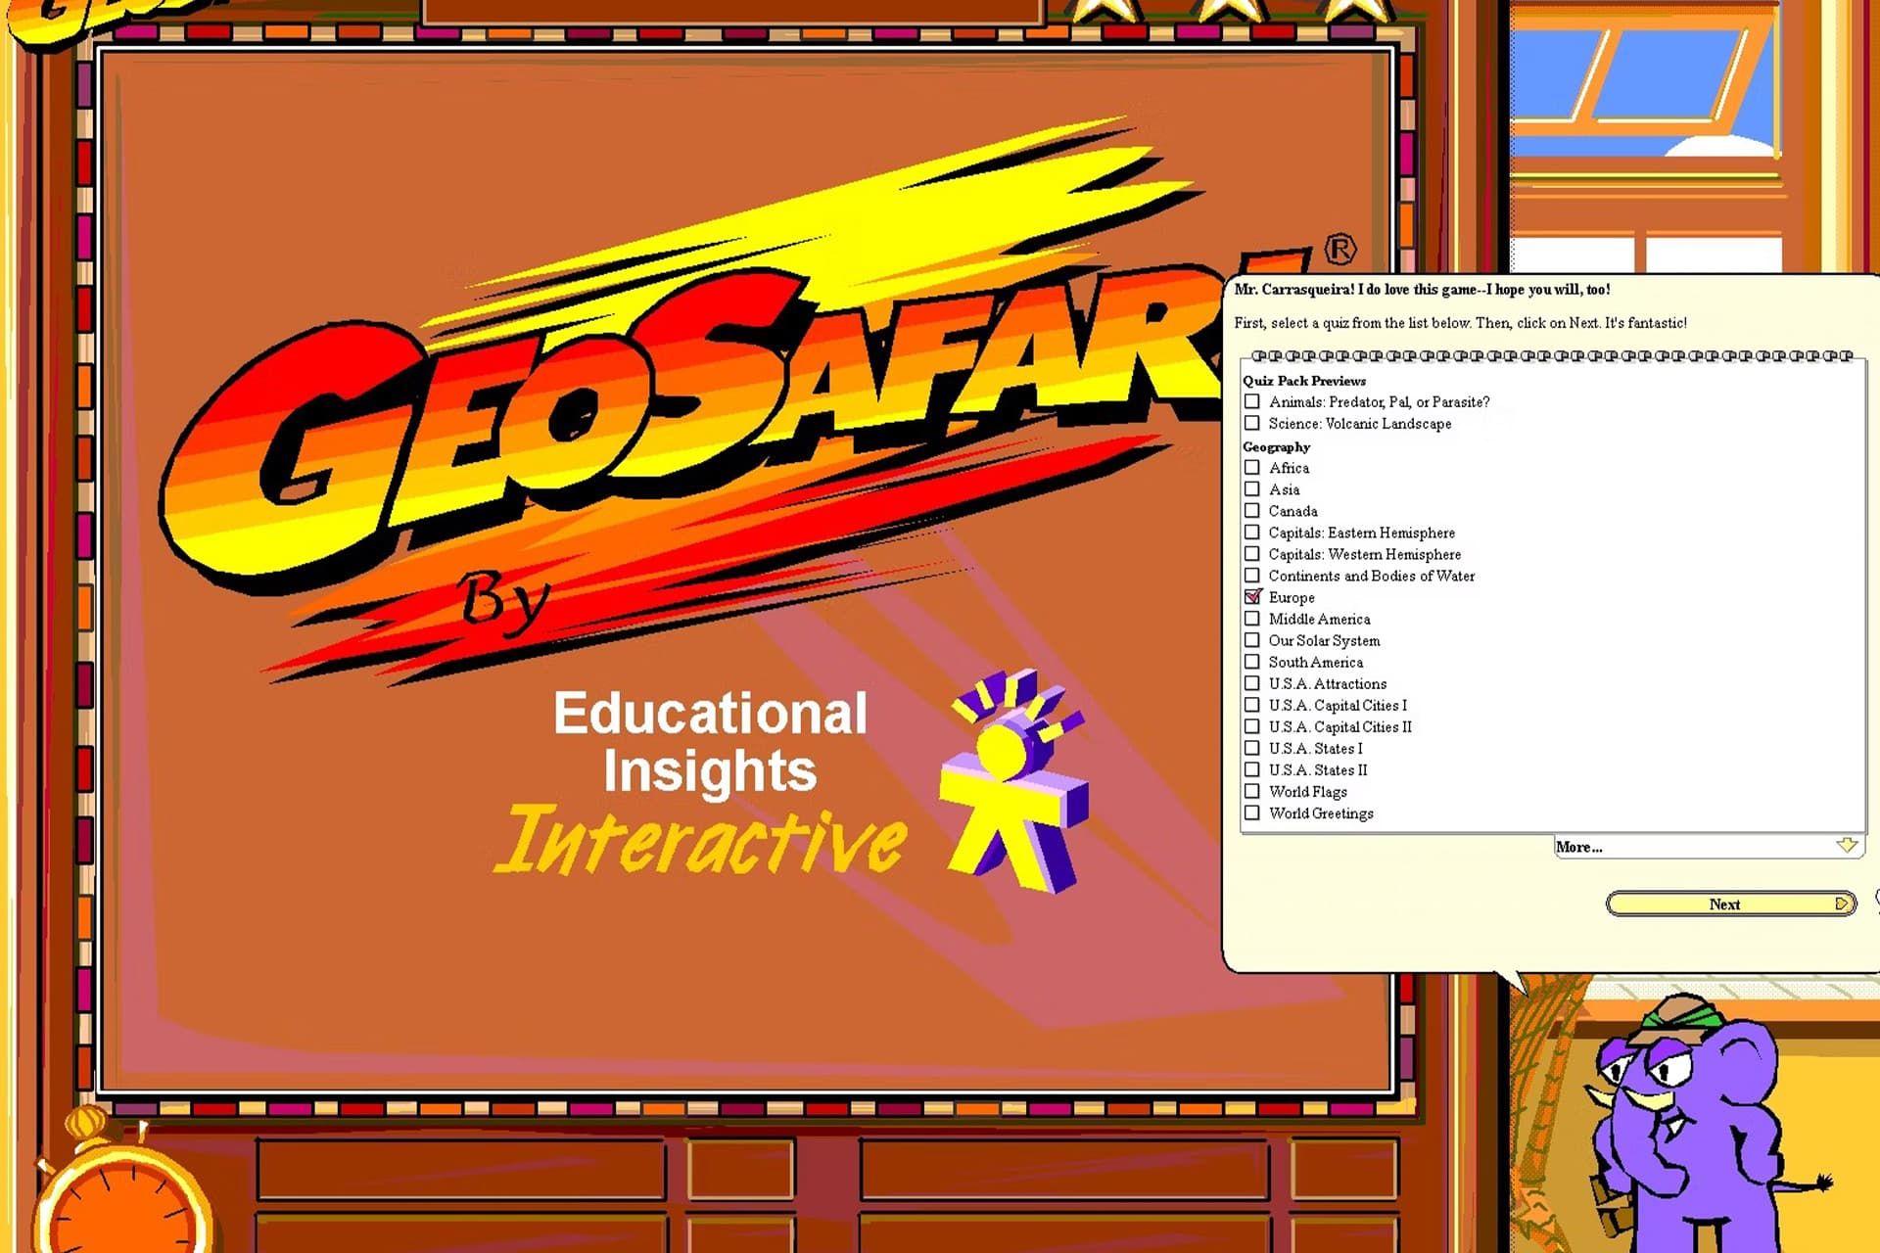The image size is (1880, 1253).
Task: Check the Africa quiz checkbox
Action: [x=1253, y=467]
